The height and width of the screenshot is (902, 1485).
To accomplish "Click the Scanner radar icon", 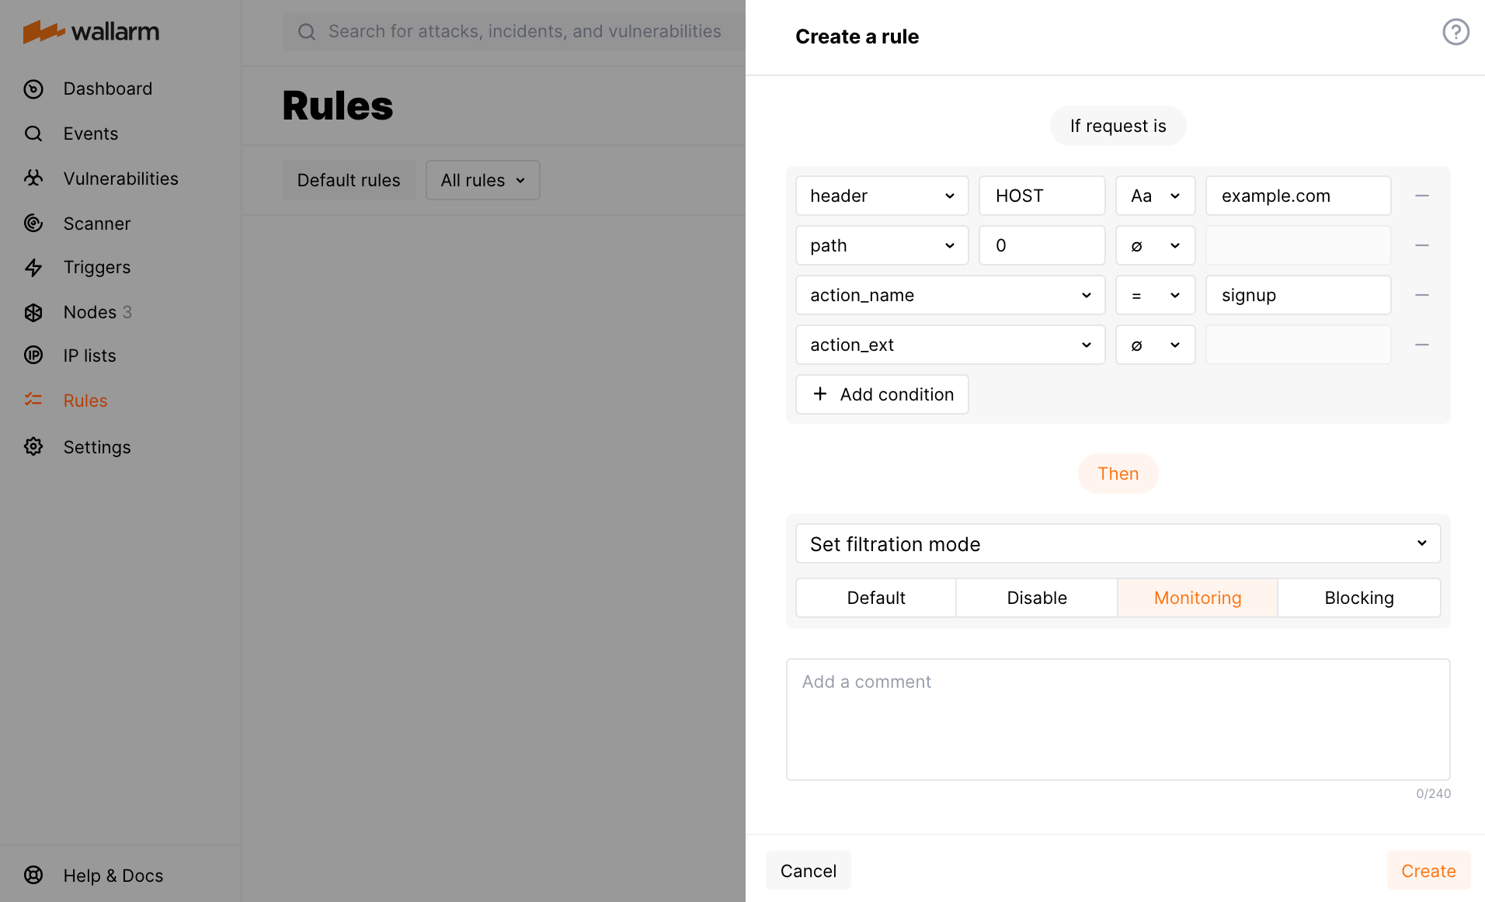I will click(33, 224).
